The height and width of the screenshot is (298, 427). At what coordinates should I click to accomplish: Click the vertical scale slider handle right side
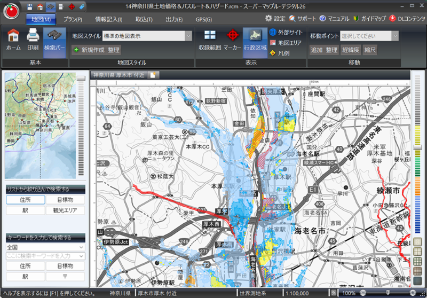[x=417, y=147]
